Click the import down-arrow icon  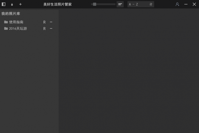[12, 5]
